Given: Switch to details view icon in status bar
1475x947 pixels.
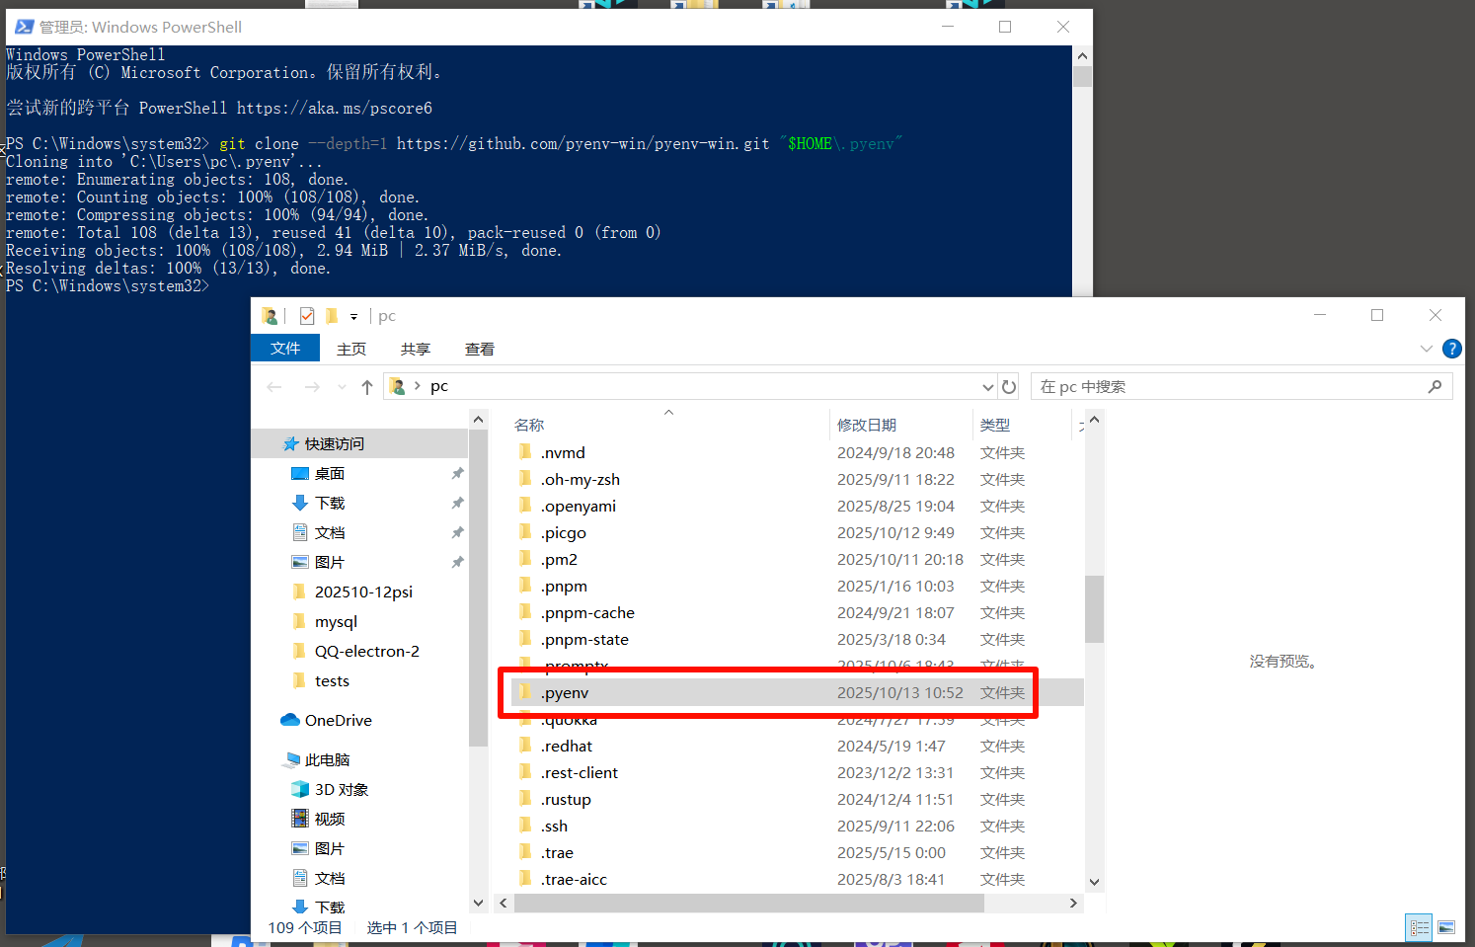Looking at the screenshot, I should (x=1420, y=927).
